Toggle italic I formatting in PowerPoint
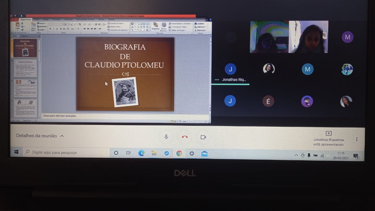 pyautogui.click(x=54, y=29)
